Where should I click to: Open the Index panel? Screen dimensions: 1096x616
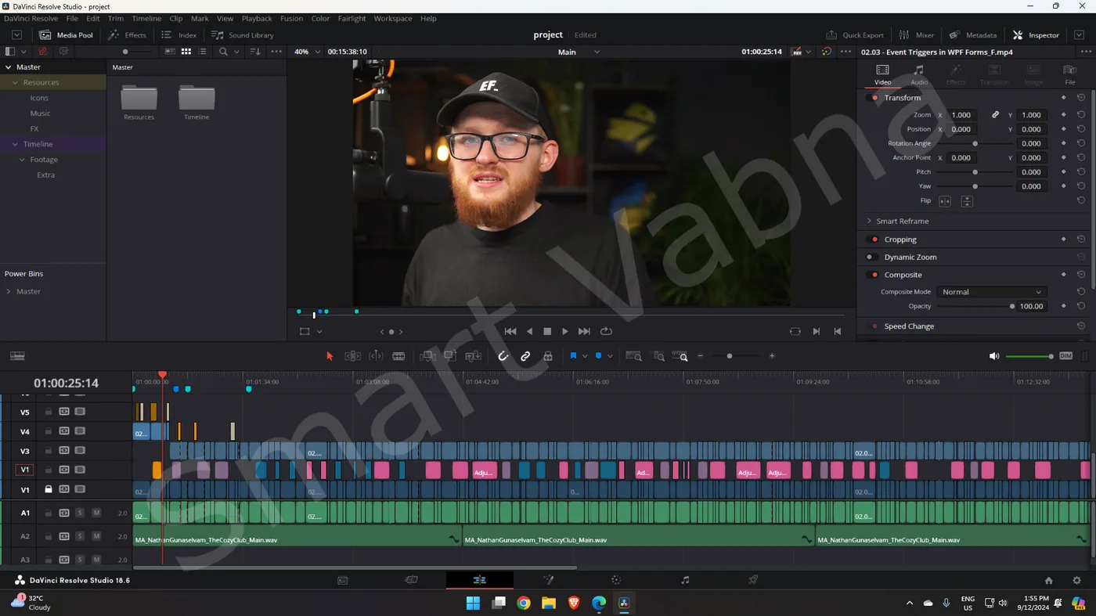[179, 35]
